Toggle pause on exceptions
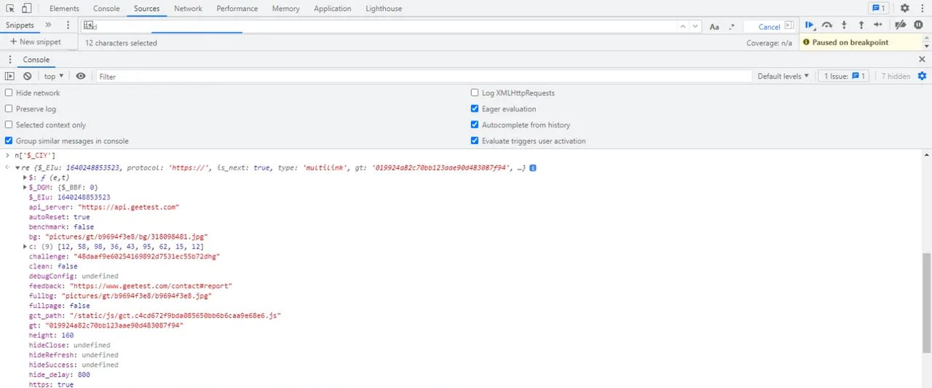 918,25
